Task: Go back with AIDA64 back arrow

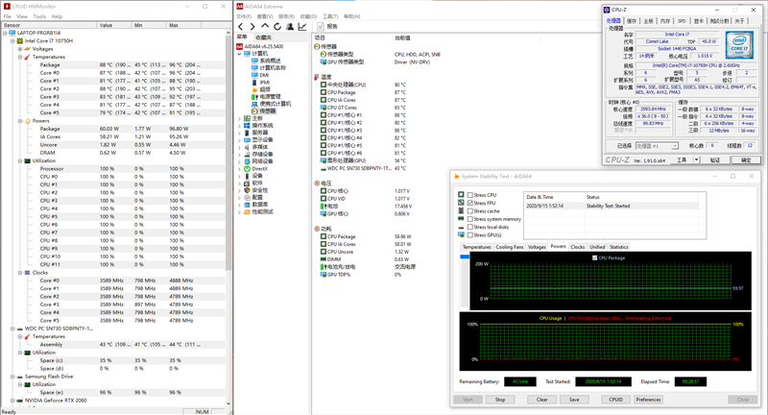Action: (241, 27)
